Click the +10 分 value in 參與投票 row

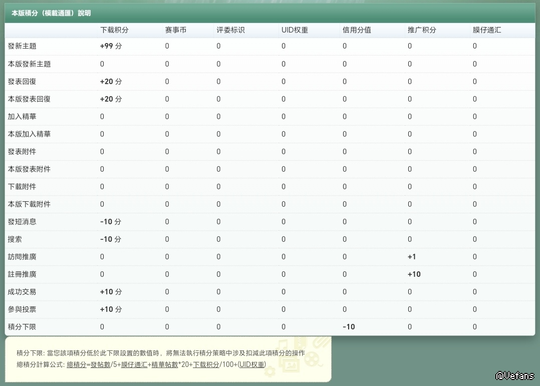click(111, 310)
